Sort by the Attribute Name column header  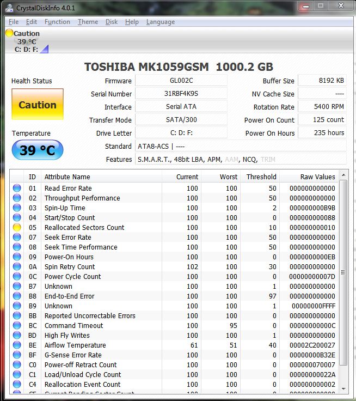pyautogui.click(x=101, y=177)
